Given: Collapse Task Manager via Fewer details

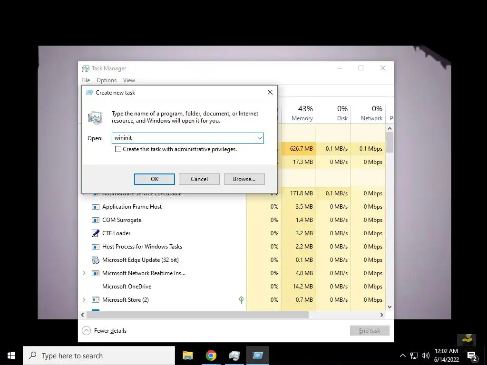Looking at the screenshot, I should click(104, 331).
